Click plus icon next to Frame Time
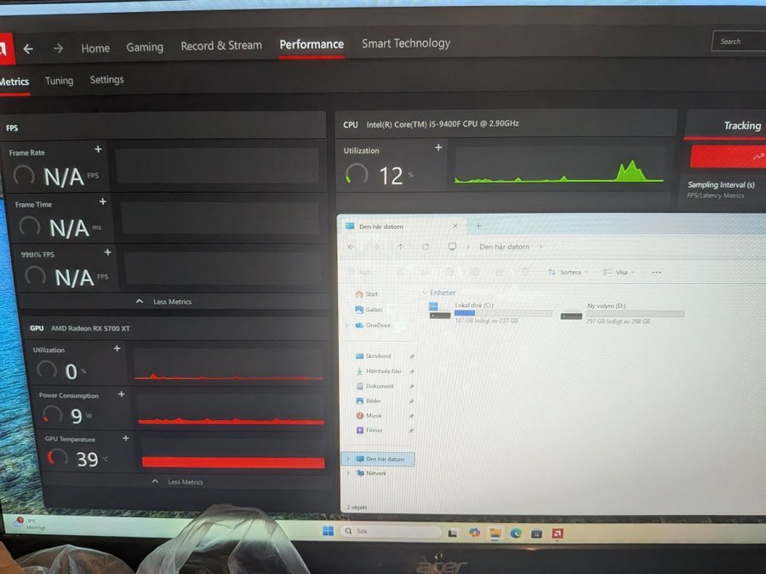Screen dimensions: 766x574 (x=103, y=202)
